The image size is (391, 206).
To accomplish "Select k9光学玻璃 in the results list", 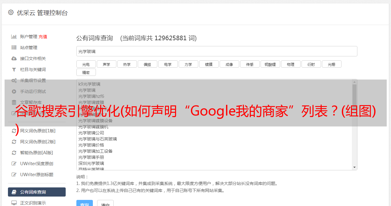I will click(89, 84).
